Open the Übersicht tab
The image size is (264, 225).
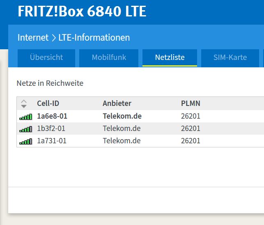point(46,58)
